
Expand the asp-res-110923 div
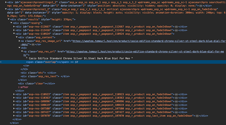[14, 94]
